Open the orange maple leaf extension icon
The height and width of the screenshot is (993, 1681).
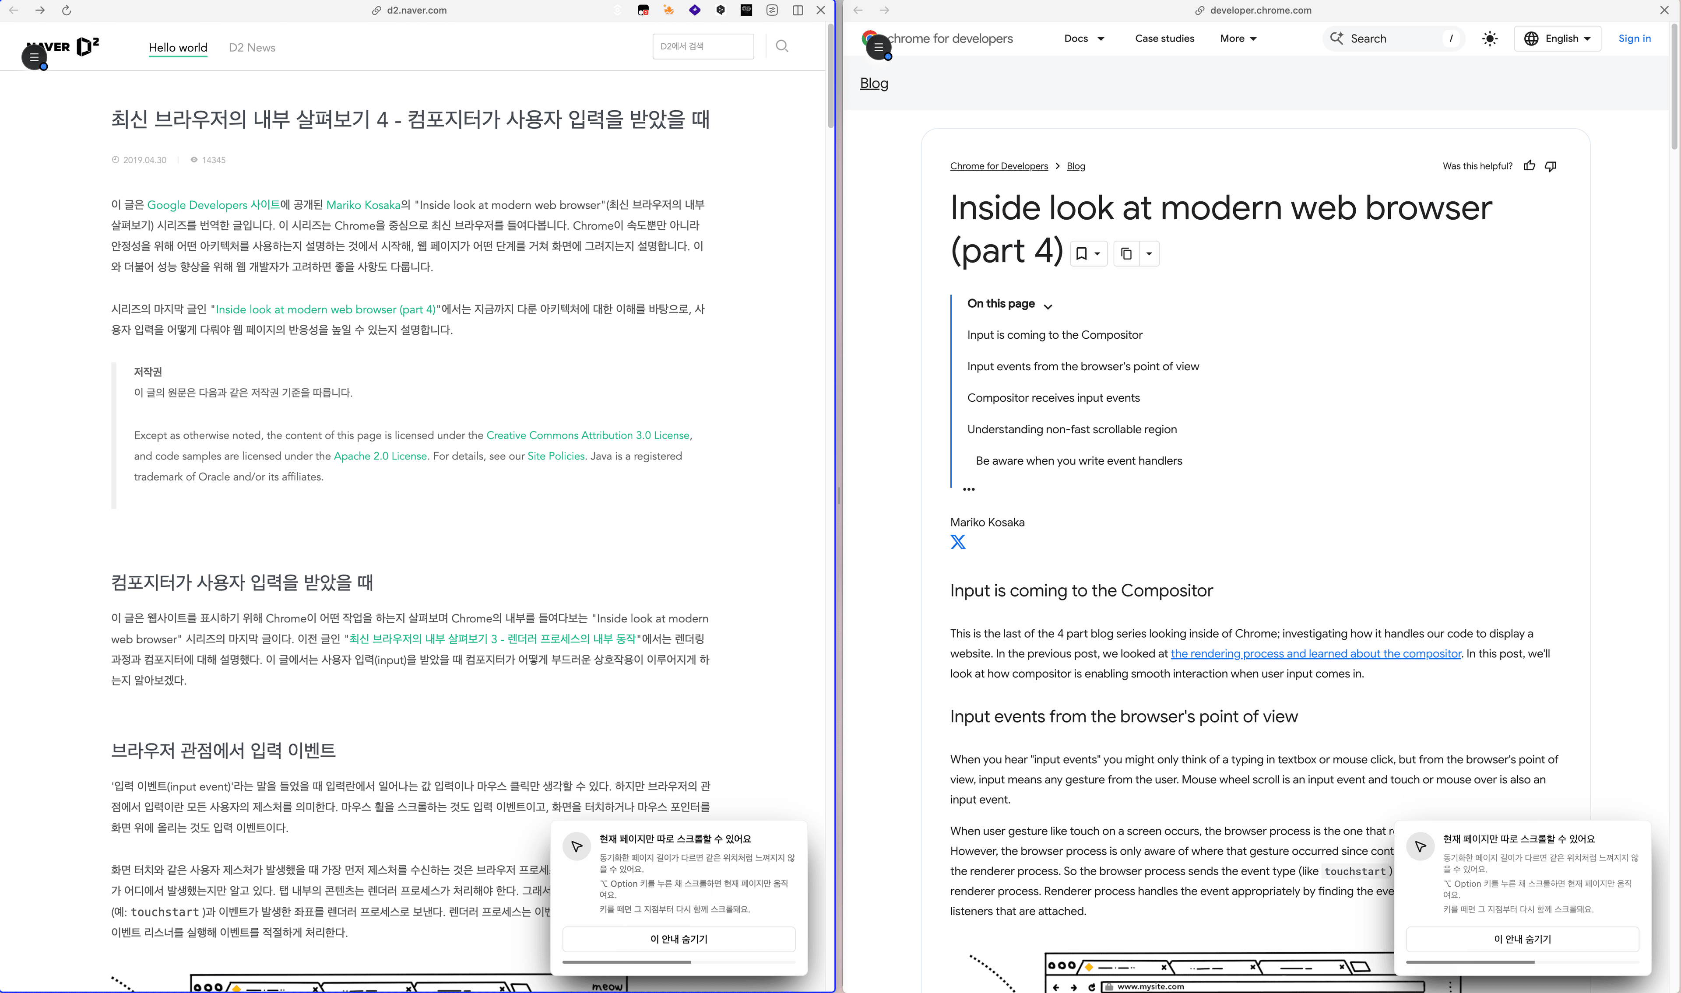pyautogui.click(x=668, y=10)
